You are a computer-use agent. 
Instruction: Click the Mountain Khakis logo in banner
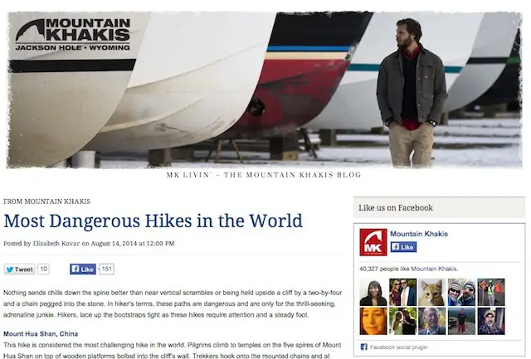[x=73, y=34]
